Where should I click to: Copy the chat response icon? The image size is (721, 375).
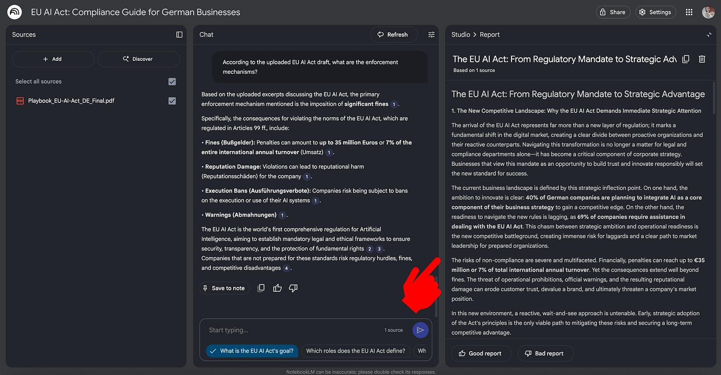(261, 288)
